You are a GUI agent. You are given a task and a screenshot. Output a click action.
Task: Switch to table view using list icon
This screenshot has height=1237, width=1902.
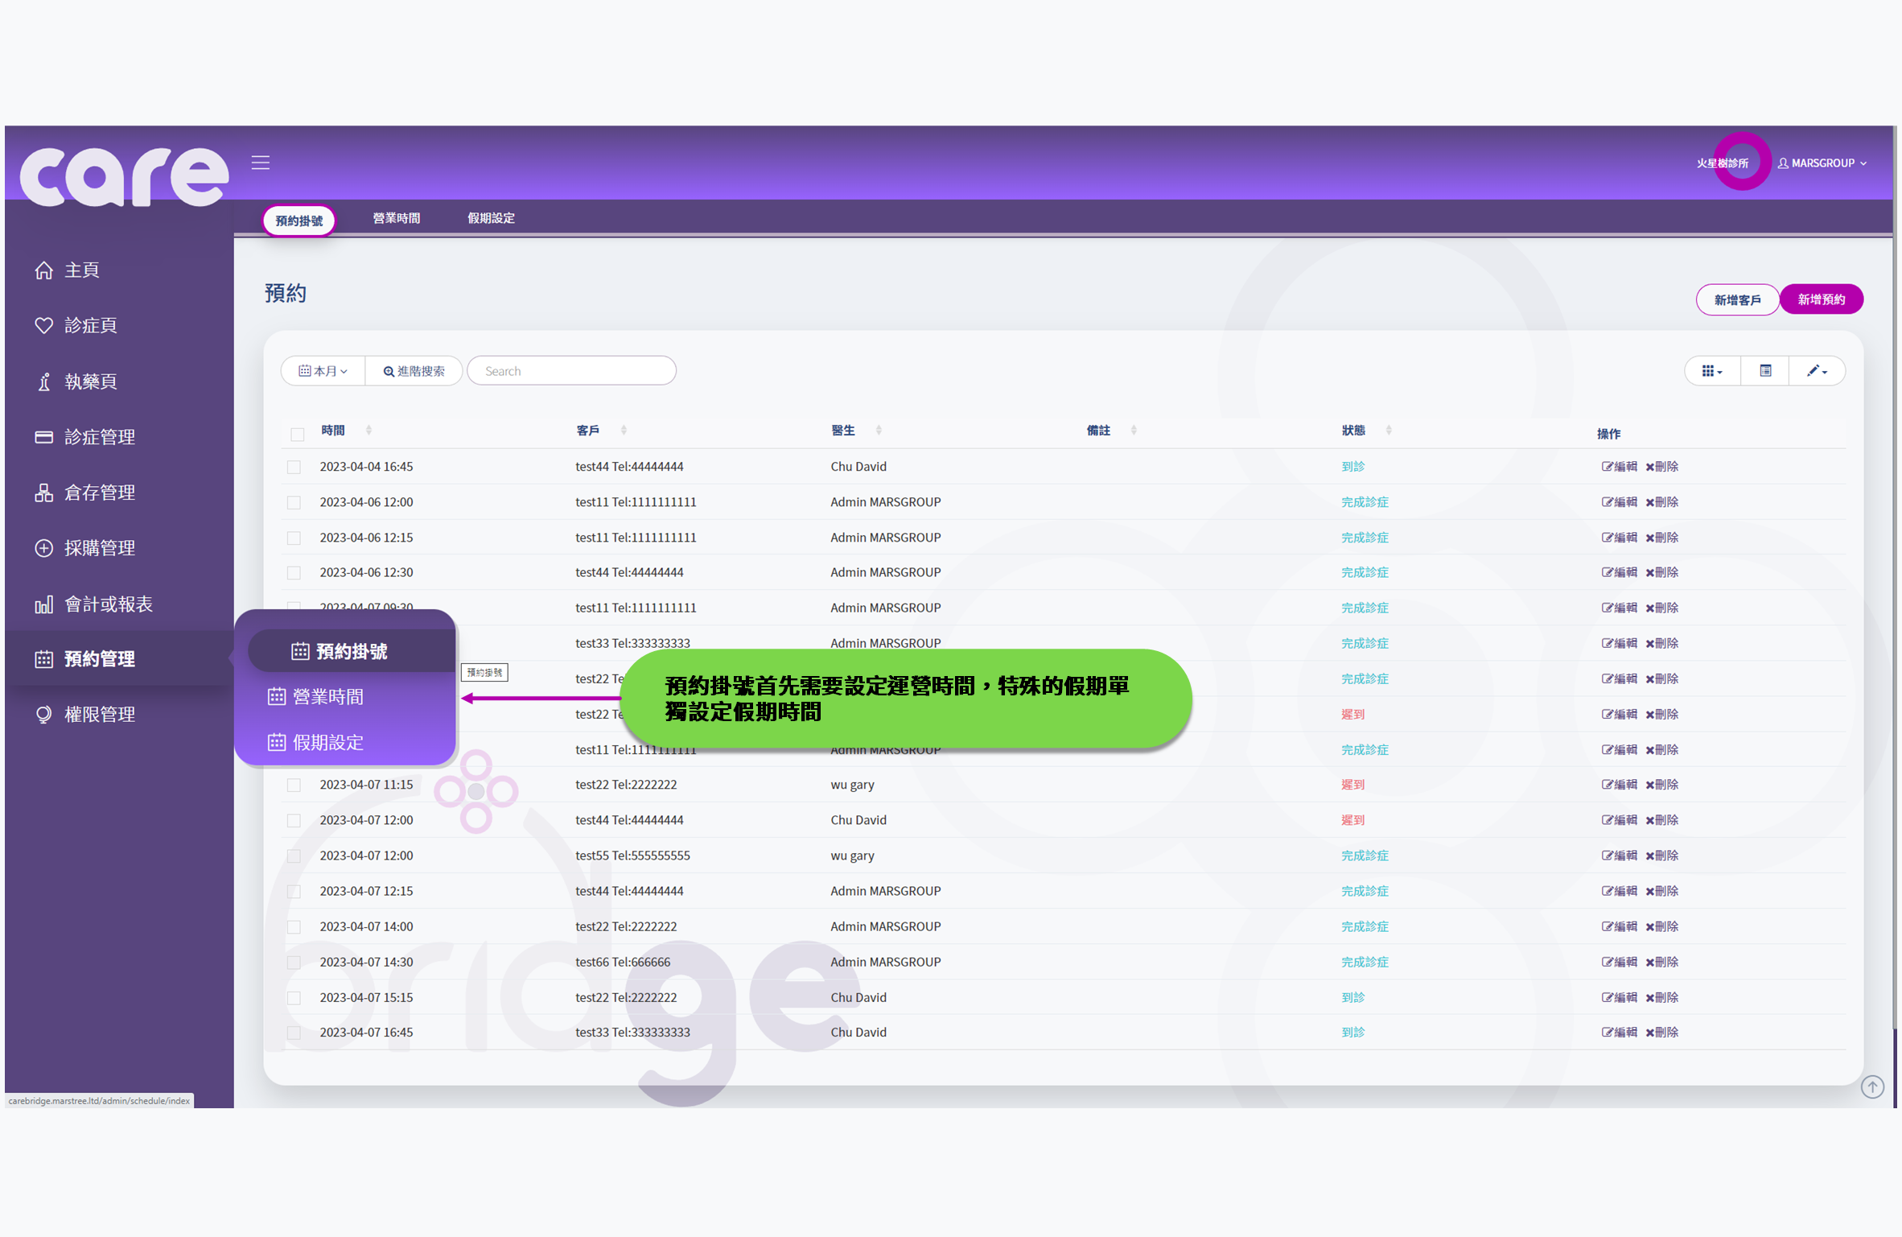[1765, 370]
